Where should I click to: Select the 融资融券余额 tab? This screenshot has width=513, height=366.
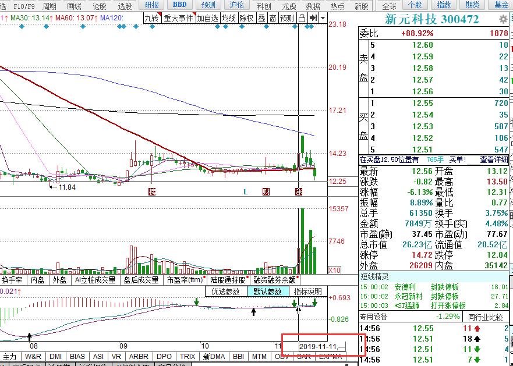(275, 280)
